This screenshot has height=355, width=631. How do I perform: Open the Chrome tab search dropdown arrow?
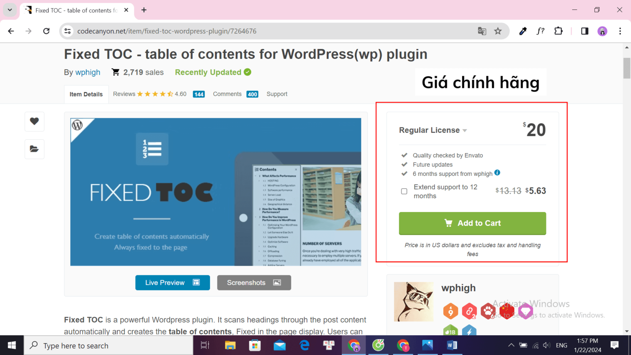click(10, 10)
